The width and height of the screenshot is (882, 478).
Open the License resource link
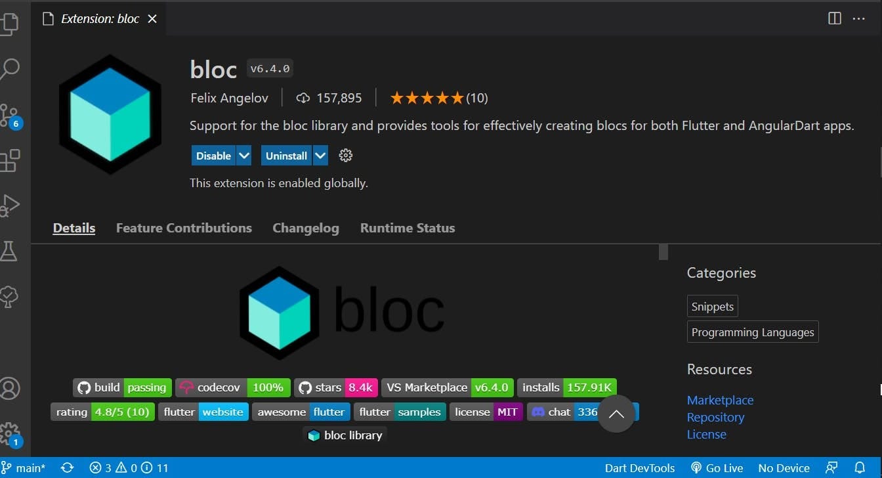click(706, 434)
